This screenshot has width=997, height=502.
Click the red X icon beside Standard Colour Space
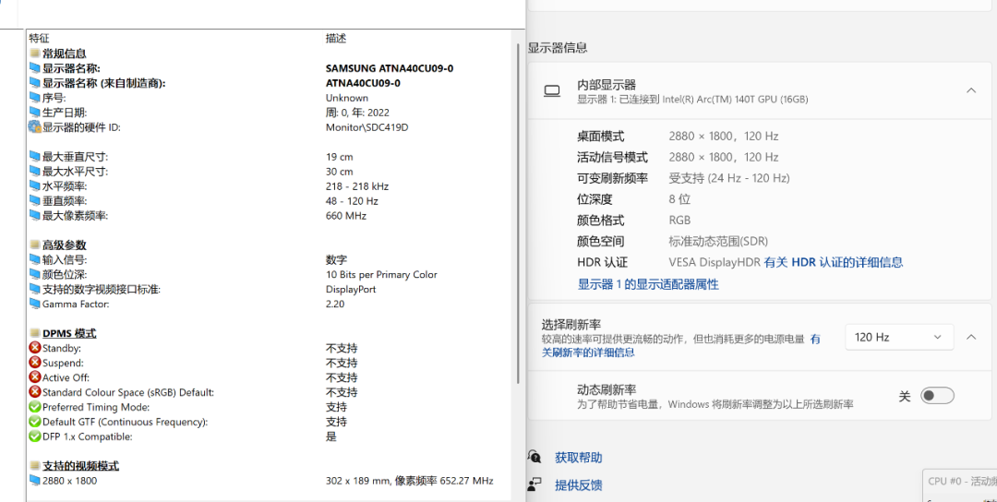(34, 392)
